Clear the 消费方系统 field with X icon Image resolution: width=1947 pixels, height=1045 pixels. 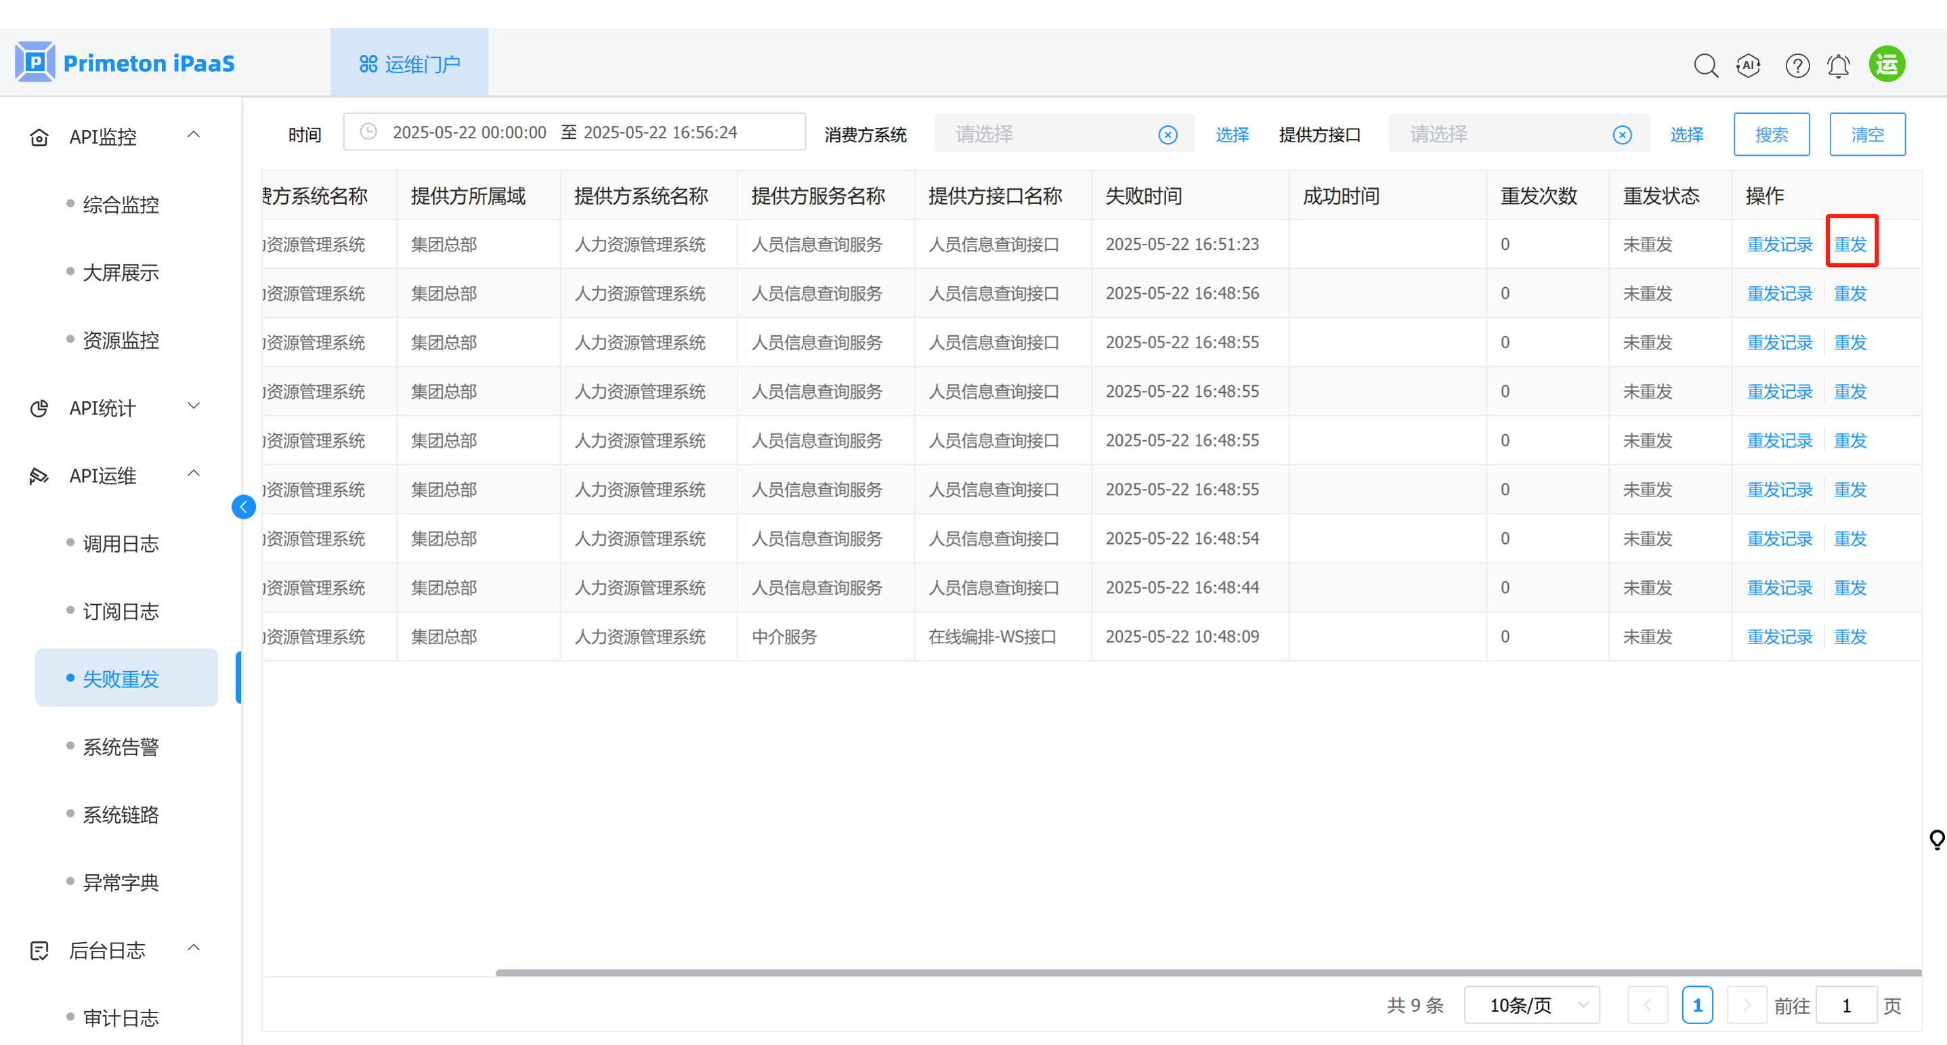pos(1168,135)
